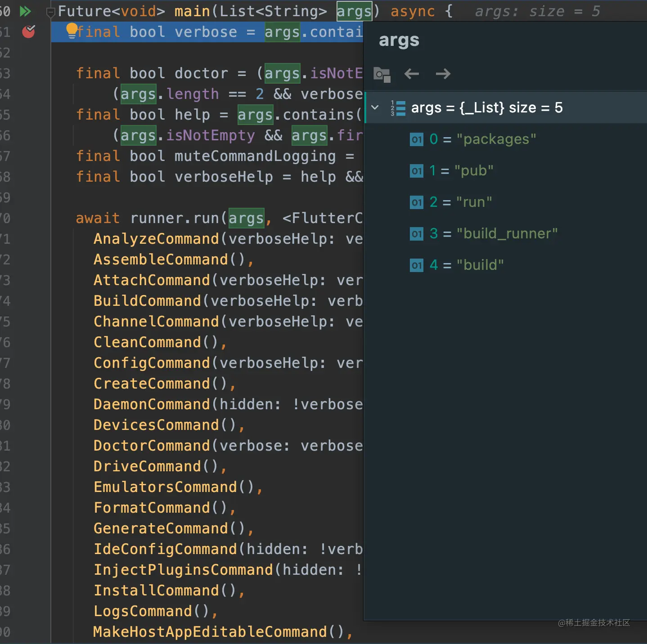Click the value icon beside "build_runner"
Screen dimensions: 647x644
(417, 234)
